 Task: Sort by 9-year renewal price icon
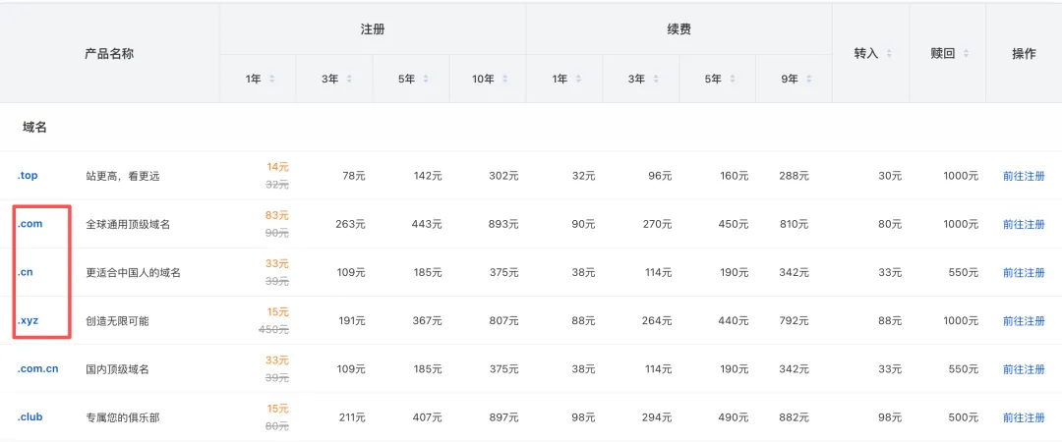(808, 80)
